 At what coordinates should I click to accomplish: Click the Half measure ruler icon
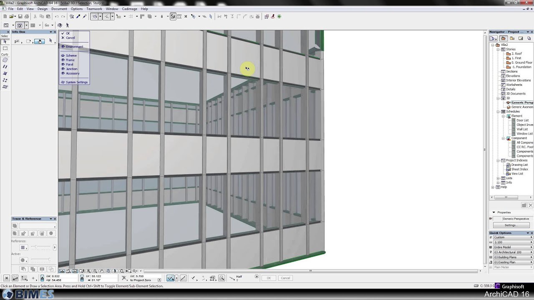[232, 278]
